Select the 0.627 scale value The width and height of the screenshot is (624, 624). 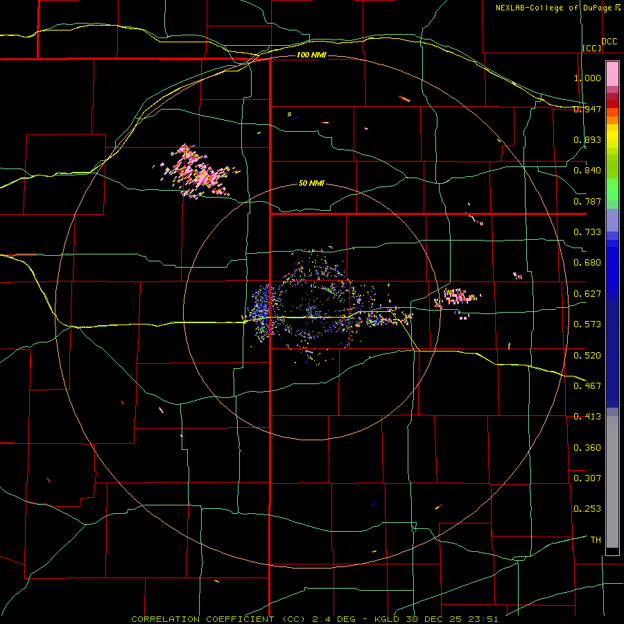pos(587,294)
